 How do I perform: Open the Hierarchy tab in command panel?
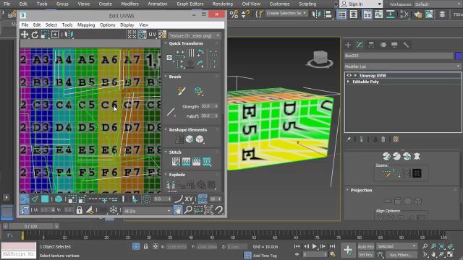[x=371, y=45]
